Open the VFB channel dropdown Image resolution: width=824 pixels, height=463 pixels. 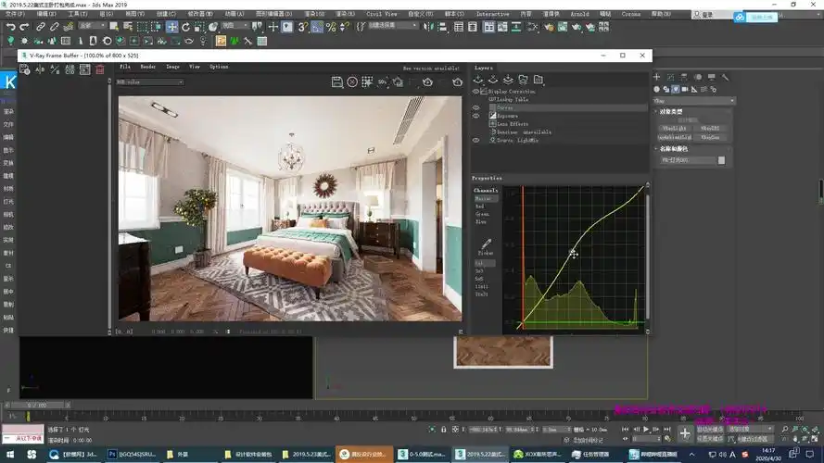(150, 81)
